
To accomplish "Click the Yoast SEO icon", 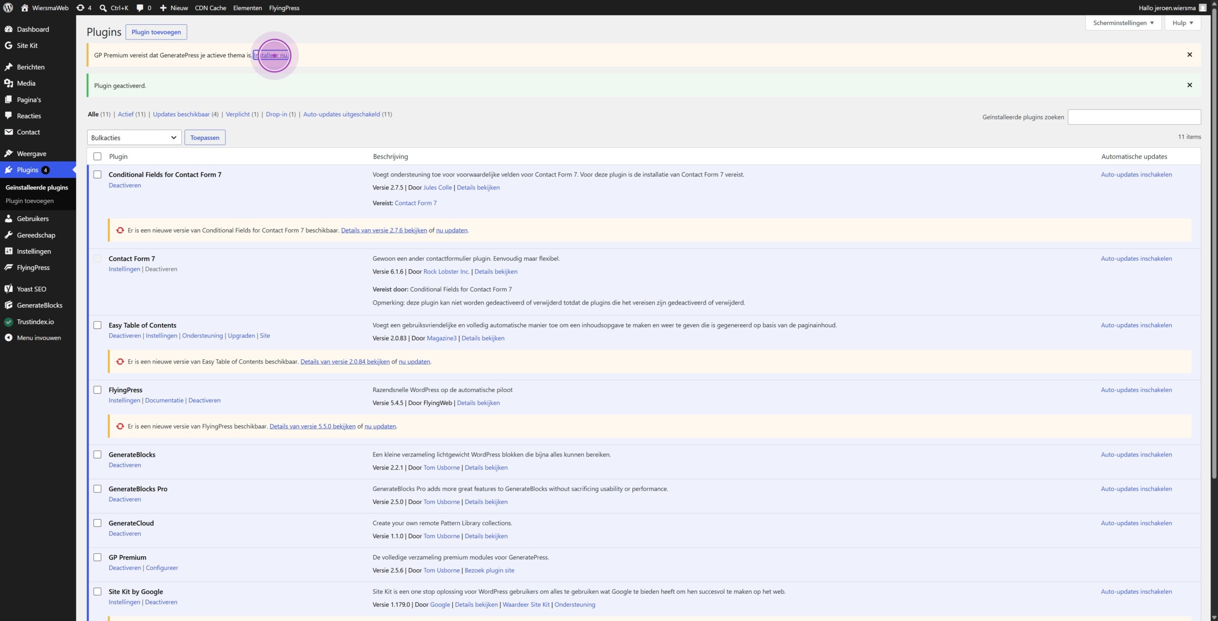I will [9, 288].
